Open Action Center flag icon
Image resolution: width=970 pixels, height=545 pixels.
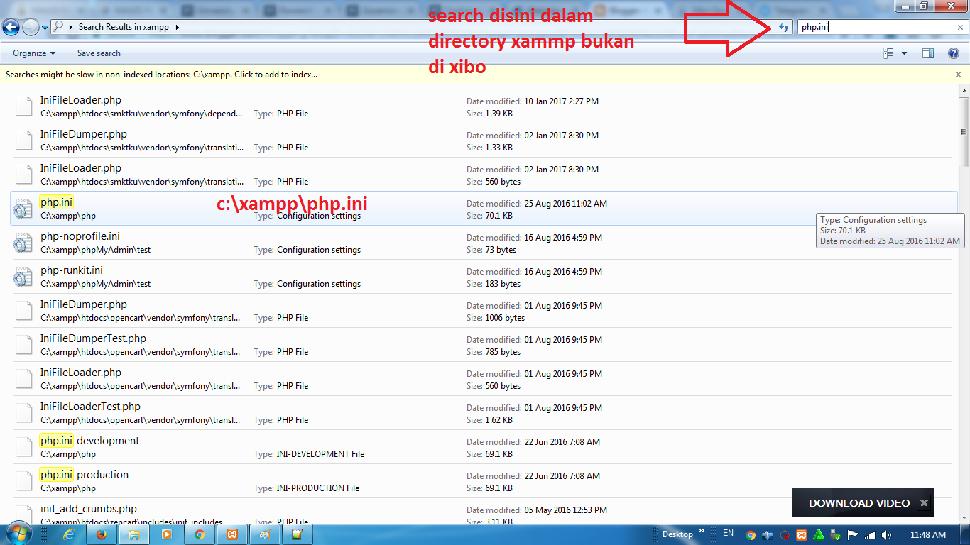coord(853,535)
